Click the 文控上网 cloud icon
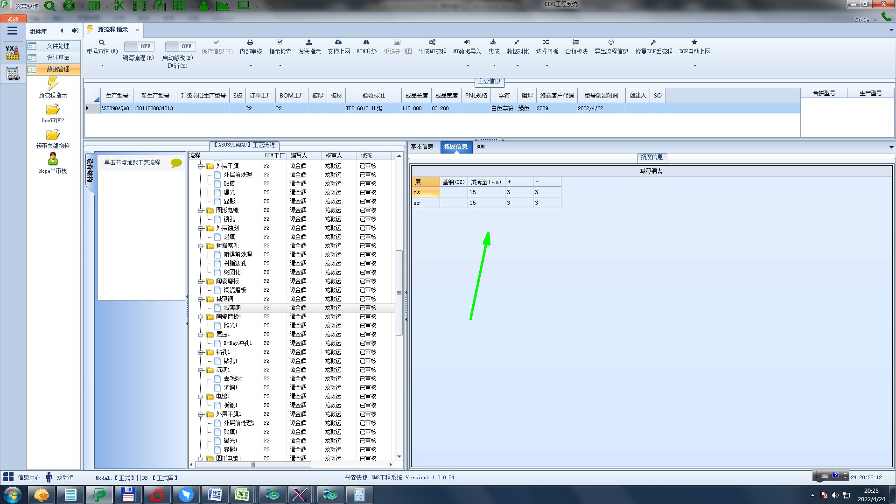896x504 pixels. (338, 42)
